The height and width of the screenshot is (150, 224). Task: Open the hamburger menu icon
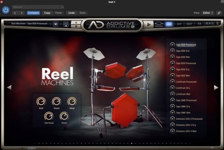coord(218,24)
